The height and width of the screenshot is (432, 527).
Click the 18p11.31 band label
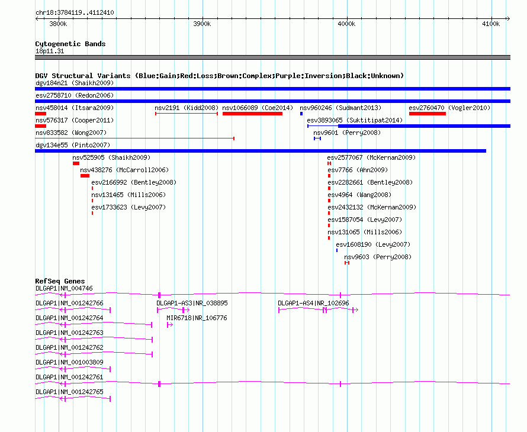point(50,51)
